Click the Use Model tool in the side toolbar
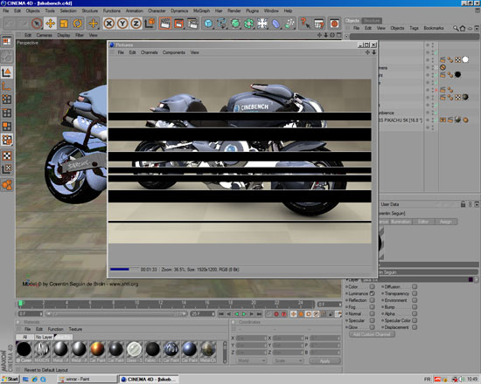The image size is (481, 384). click(7, 72)
